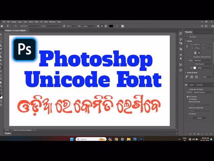Collapse the Rulers & Grids section
Screen dimensions: 214x161
coord(186,72)
